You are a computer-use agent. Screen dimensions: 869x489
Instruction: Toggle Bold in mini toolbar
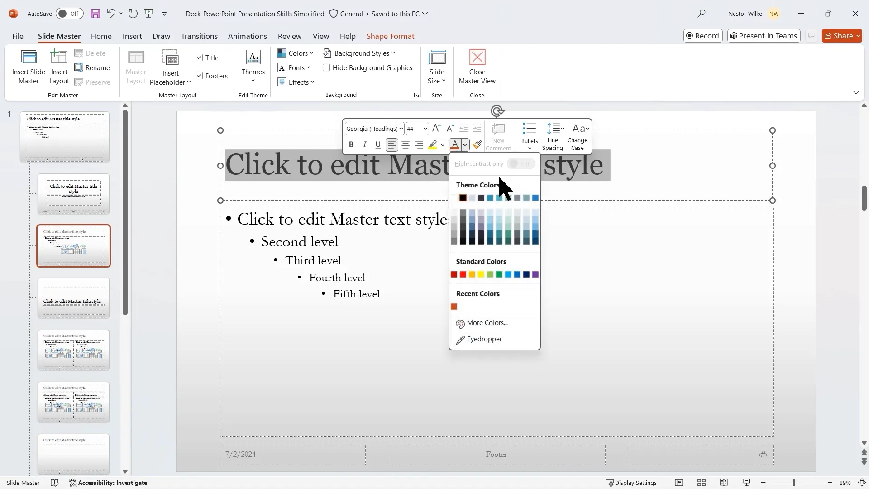point(351,145)
